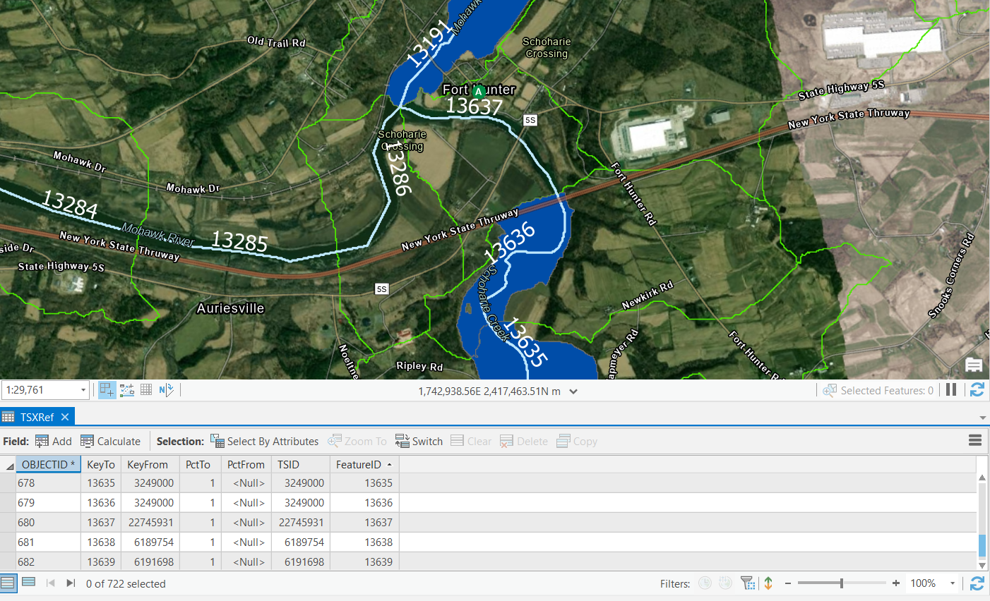990x601 pixels.
Task: Click TSID cell 6191698
Action: tap(301, 562)
